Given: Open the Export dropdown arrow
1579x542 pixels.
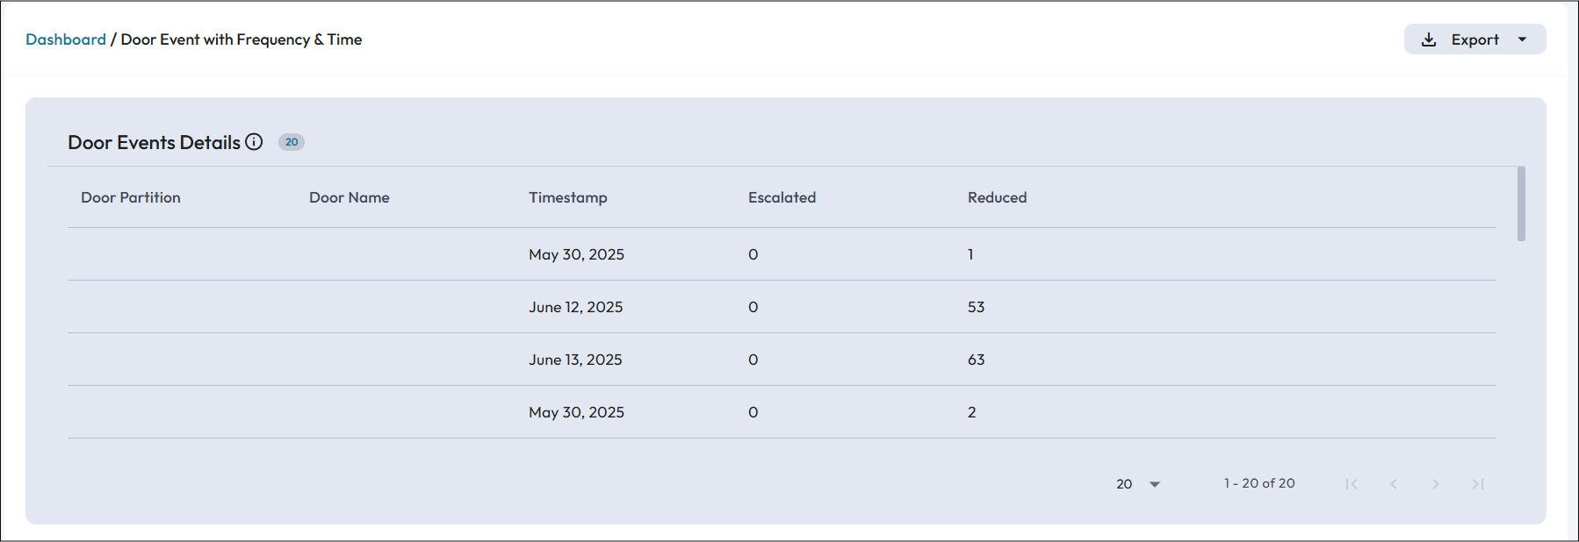Looking at the screenshot, I should (x=1522, y=39).
